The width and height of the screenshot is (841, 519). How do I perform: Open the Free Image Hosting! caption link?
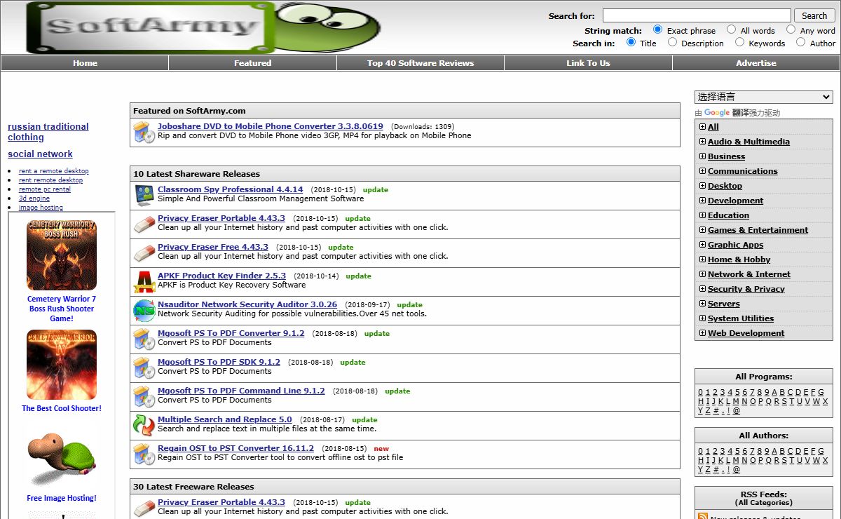point(62,498)
